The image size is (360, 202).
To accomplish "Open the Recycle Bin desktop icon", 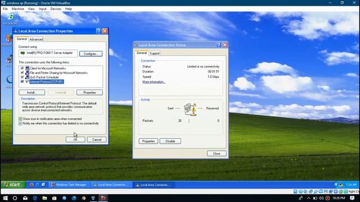I will coord(10,19).
